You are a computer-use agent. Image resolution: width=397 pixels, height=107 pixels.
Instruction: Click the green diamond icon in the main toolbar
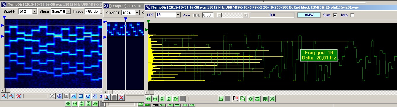[x=251, y=99]
